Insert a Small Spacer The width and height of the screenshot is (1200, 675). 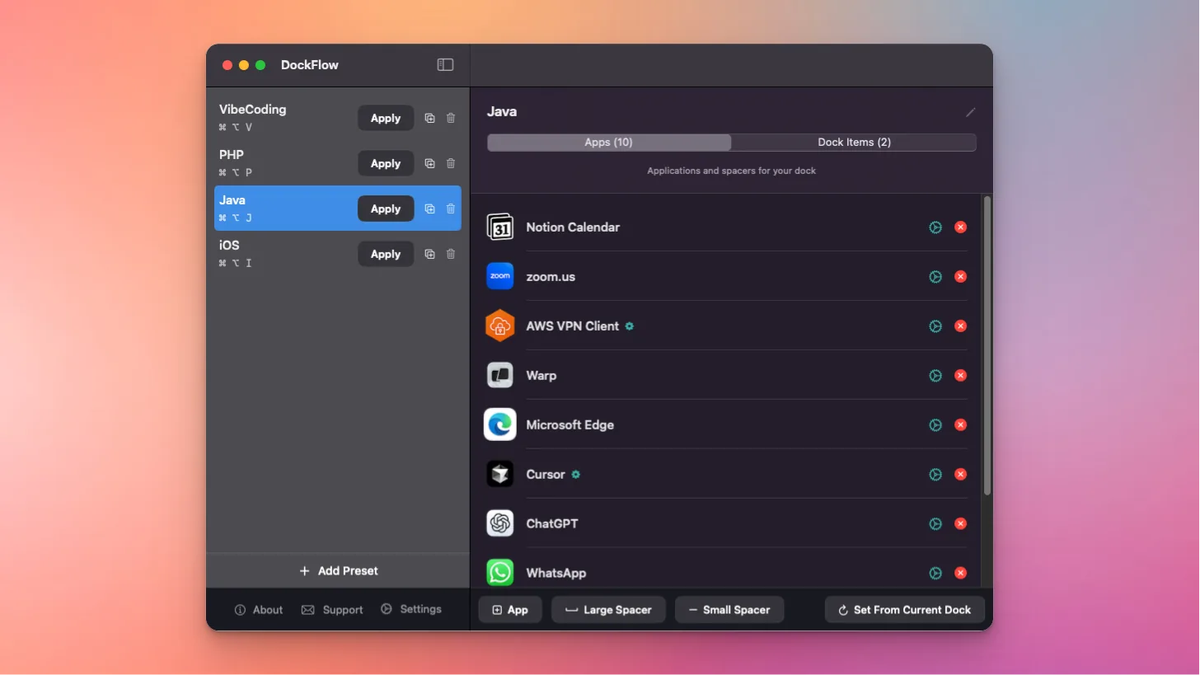click(x=729, y=610)
